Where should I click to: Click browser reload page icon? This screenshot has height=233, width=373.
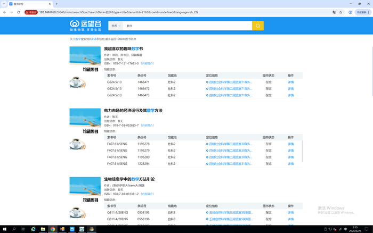pyautogui.click(x=19, y=12)
